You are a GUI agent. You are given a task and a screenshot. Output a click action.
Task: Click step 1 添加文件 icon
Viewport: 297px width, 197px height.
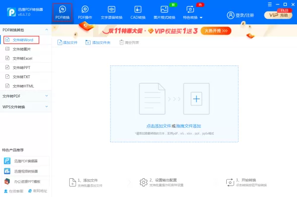[x=73, y=183]
